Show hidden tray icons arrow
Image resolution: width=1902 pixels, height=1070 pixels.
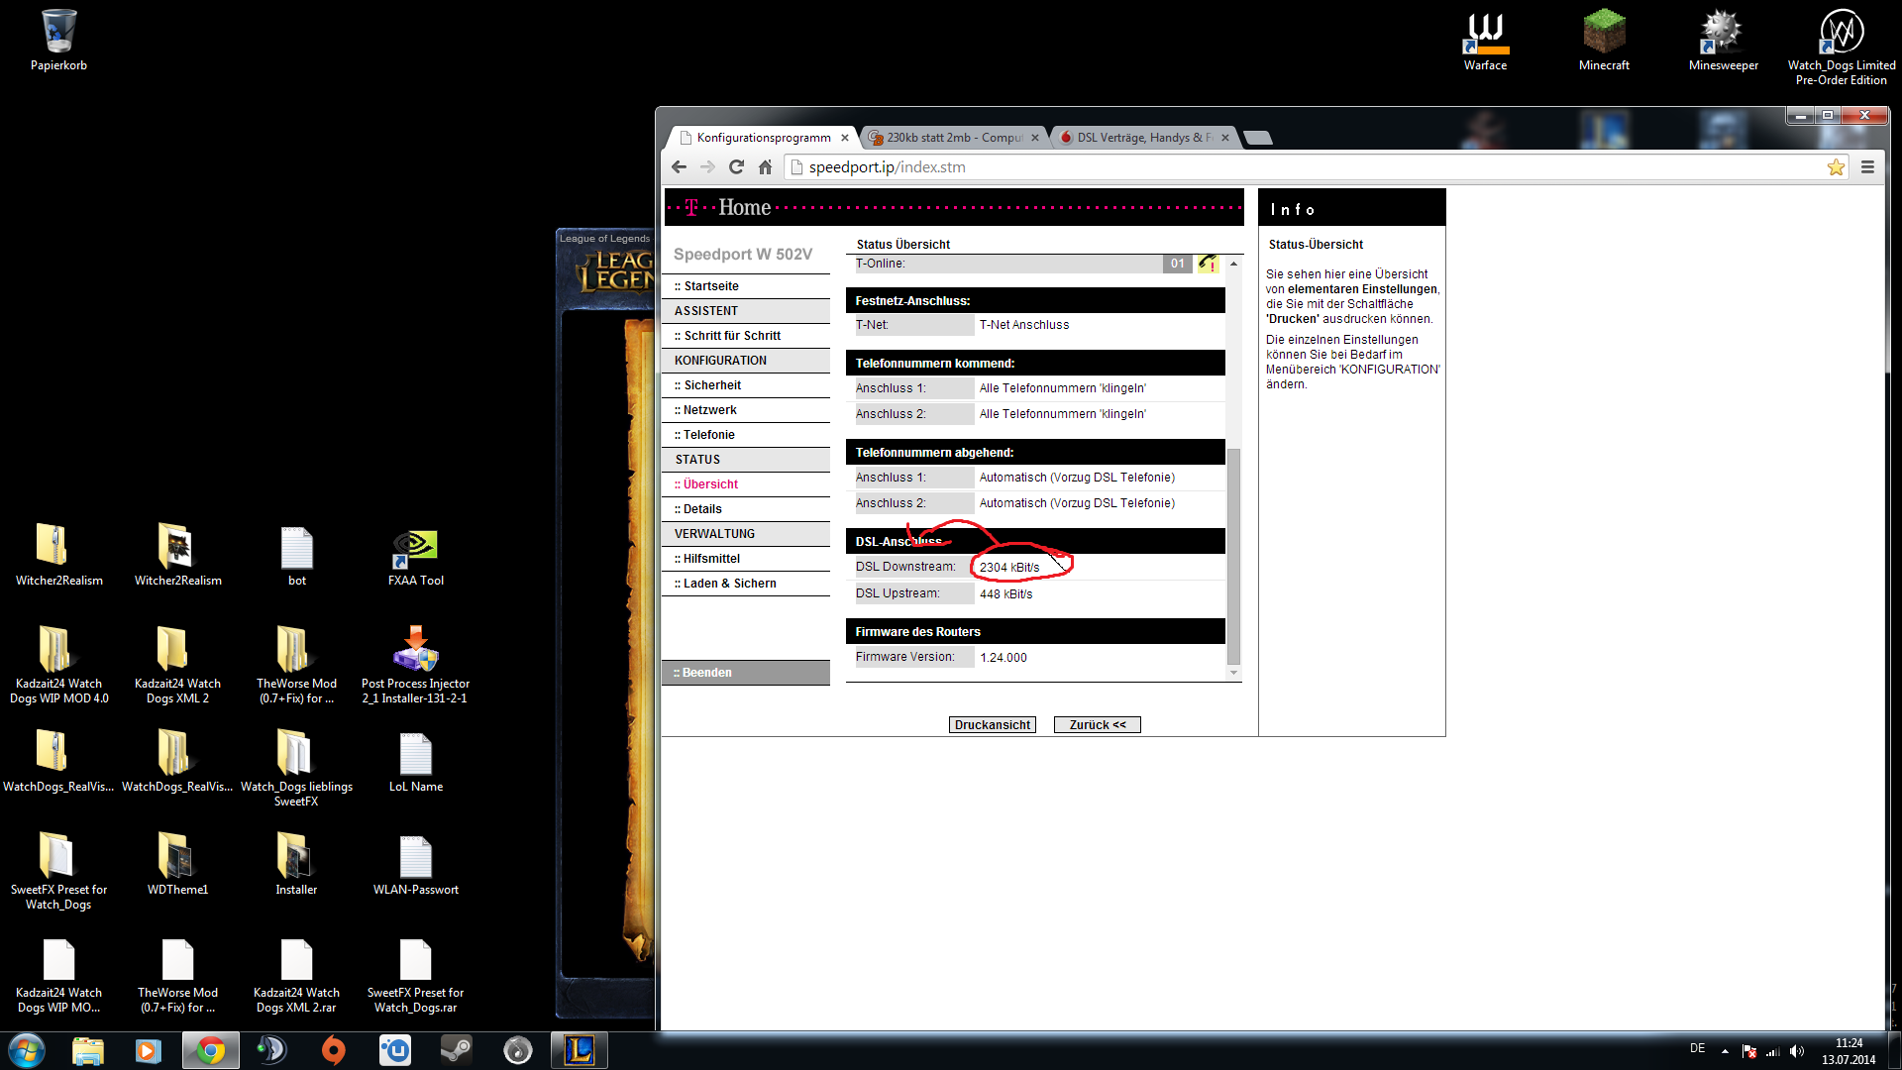(1725, 1051)
